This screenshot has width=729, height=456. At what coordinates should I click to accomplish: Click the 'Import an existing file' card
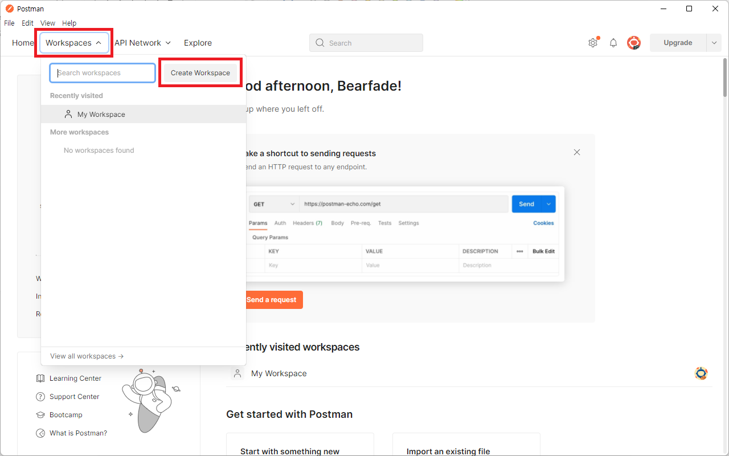(x=466, y=445)
